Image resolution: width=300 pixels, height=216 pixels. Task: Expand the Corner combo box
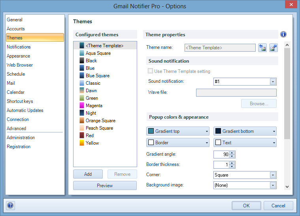[x=273, y=175]
